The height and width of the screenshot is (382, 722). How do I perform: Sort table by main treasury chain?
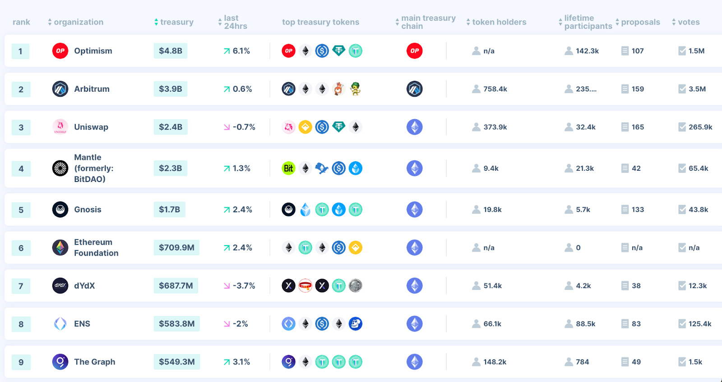[x=426, y=22]
